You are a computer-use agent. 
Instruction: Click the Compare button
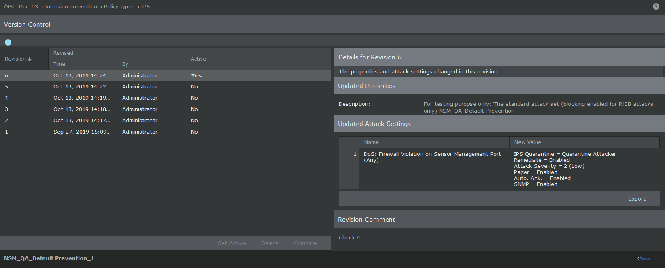pyautogui.click(x=305, y=243)
